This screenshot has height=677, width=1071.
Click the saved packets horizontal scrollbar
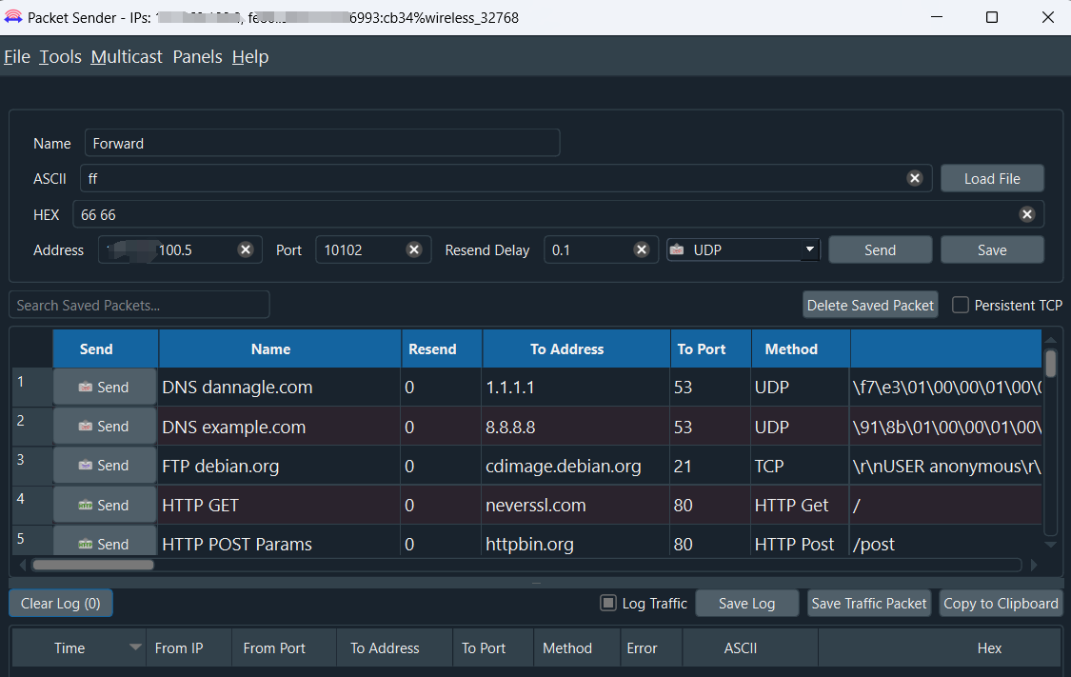click(x=92, y=565)
